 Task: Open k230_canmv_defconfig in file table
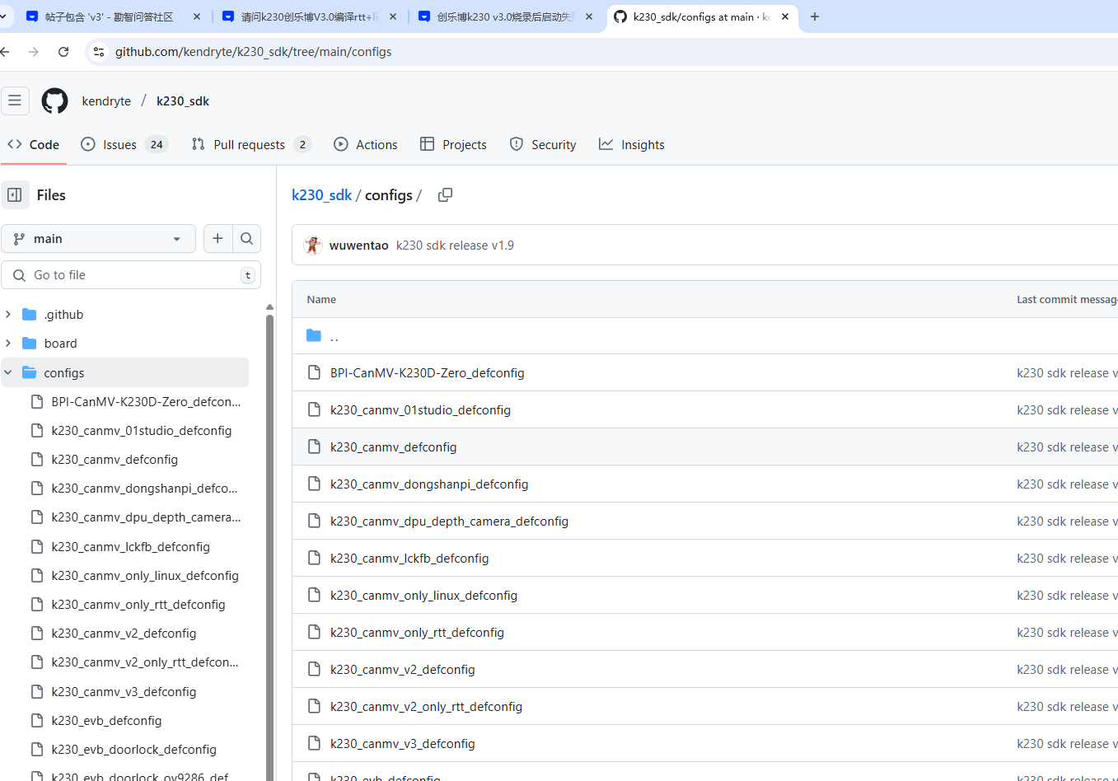click(393, 447)
